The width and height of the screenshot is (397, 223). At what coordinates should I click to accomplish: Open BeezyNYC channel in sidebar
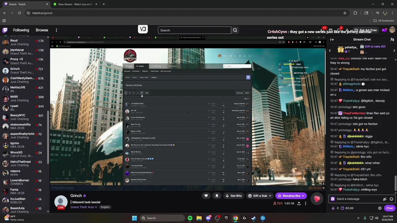[x=25, y=117]
